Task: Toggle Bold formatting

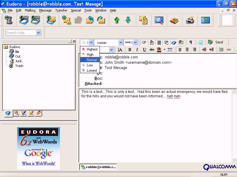Action: click(x=130, y=50)
